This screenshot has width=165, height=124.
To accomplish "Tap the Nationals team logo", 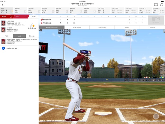I will [x=42, y=19].
